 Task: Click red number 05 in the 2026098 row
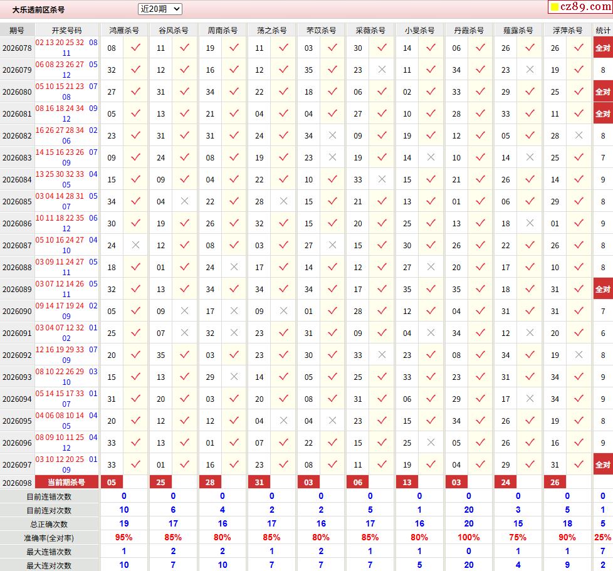pos(112,482)
